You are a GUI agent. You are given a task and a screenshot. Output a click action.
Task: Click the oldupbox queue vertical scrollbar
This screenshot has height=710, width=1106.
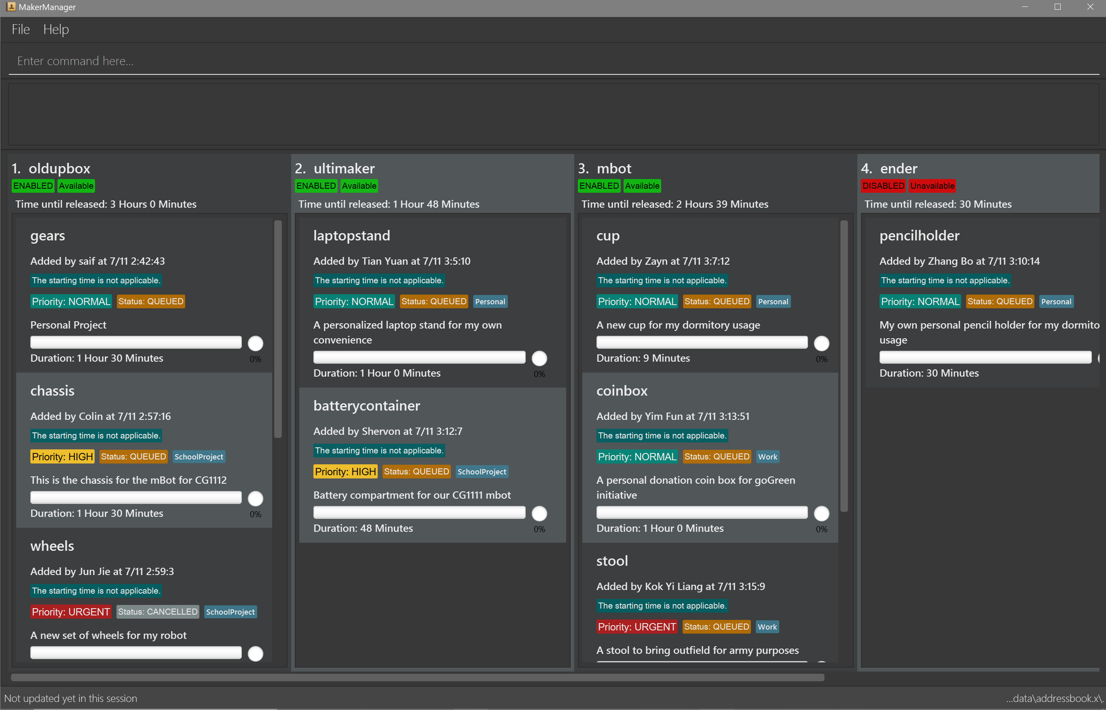(278, 329)
